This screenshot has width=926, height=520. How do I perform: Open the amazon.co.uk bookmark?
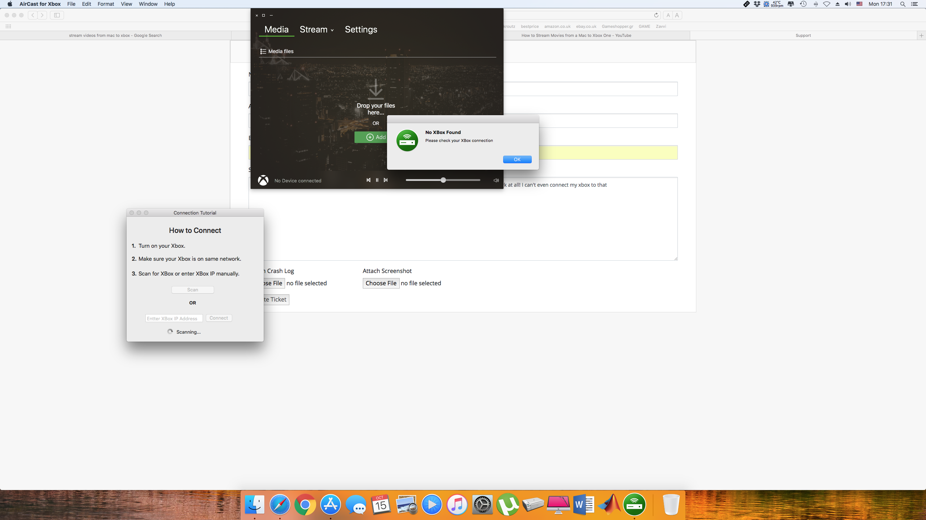(x=557, y=26)
